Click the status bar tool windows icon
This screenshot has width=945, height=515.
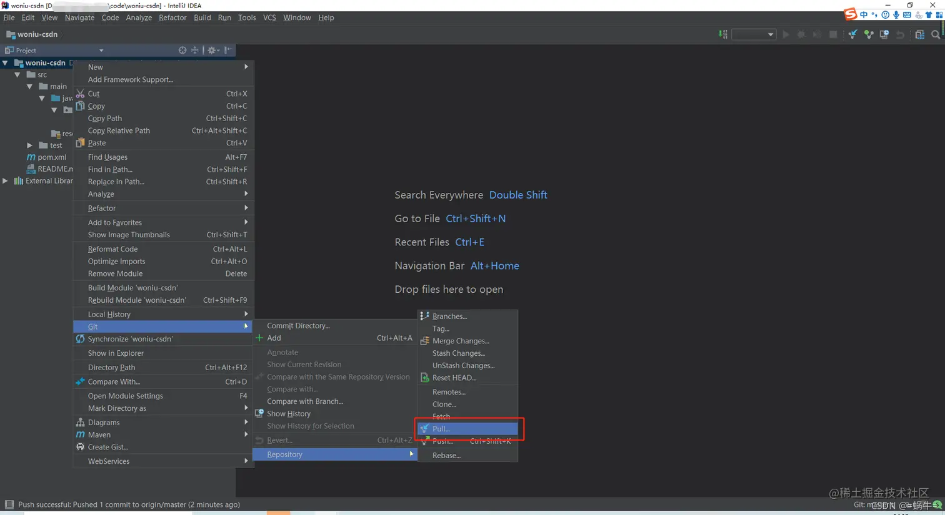[x=9, y=504]
